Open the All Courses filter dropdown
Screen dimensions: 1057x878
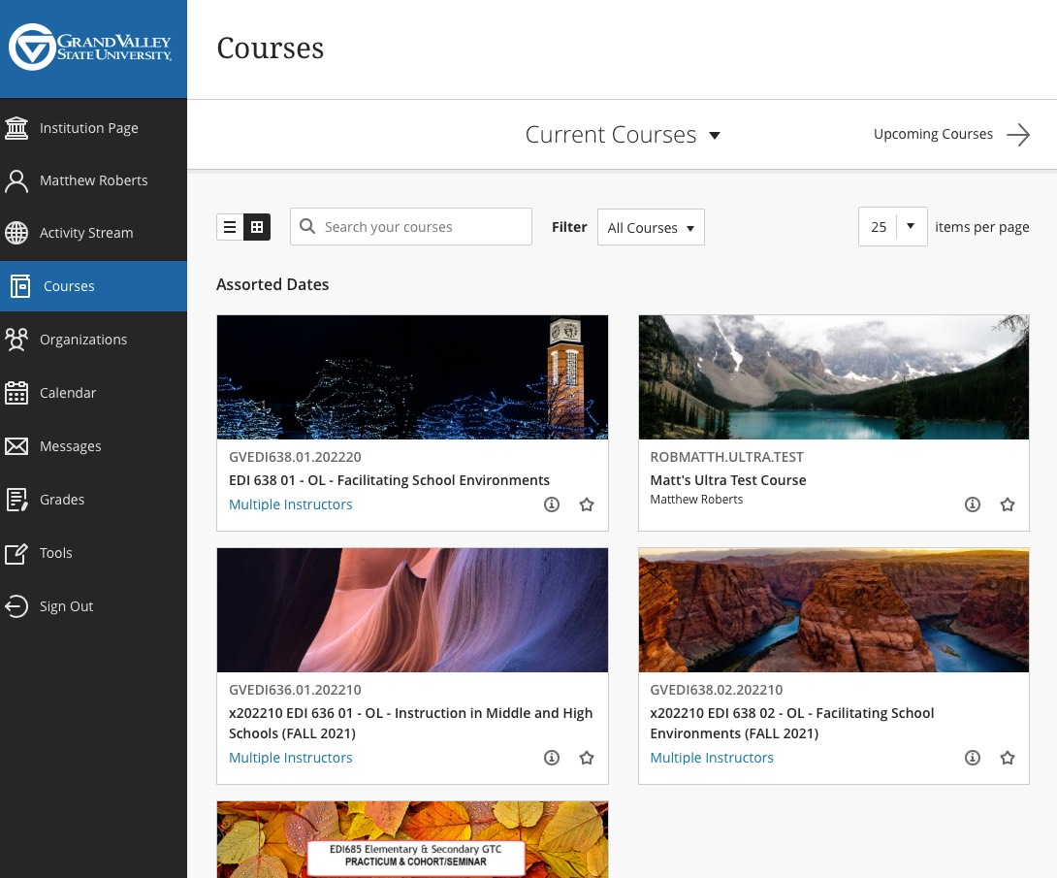tap(651, 228)
